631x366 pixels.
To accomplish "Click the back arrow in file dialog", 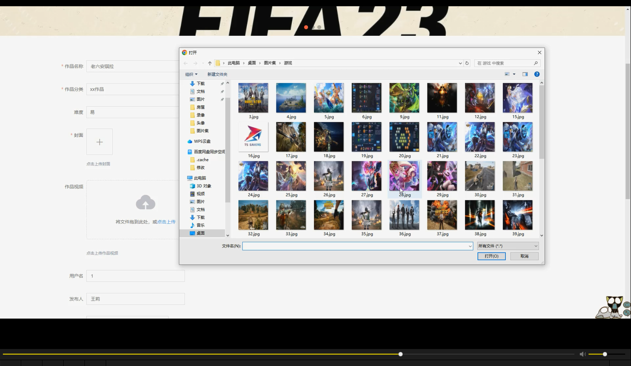I will 186,63.
